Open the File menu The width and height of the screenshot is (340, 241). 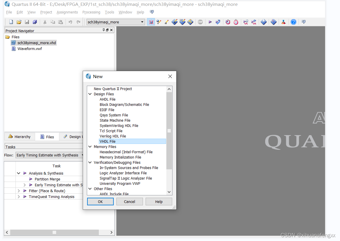point(9,12)
